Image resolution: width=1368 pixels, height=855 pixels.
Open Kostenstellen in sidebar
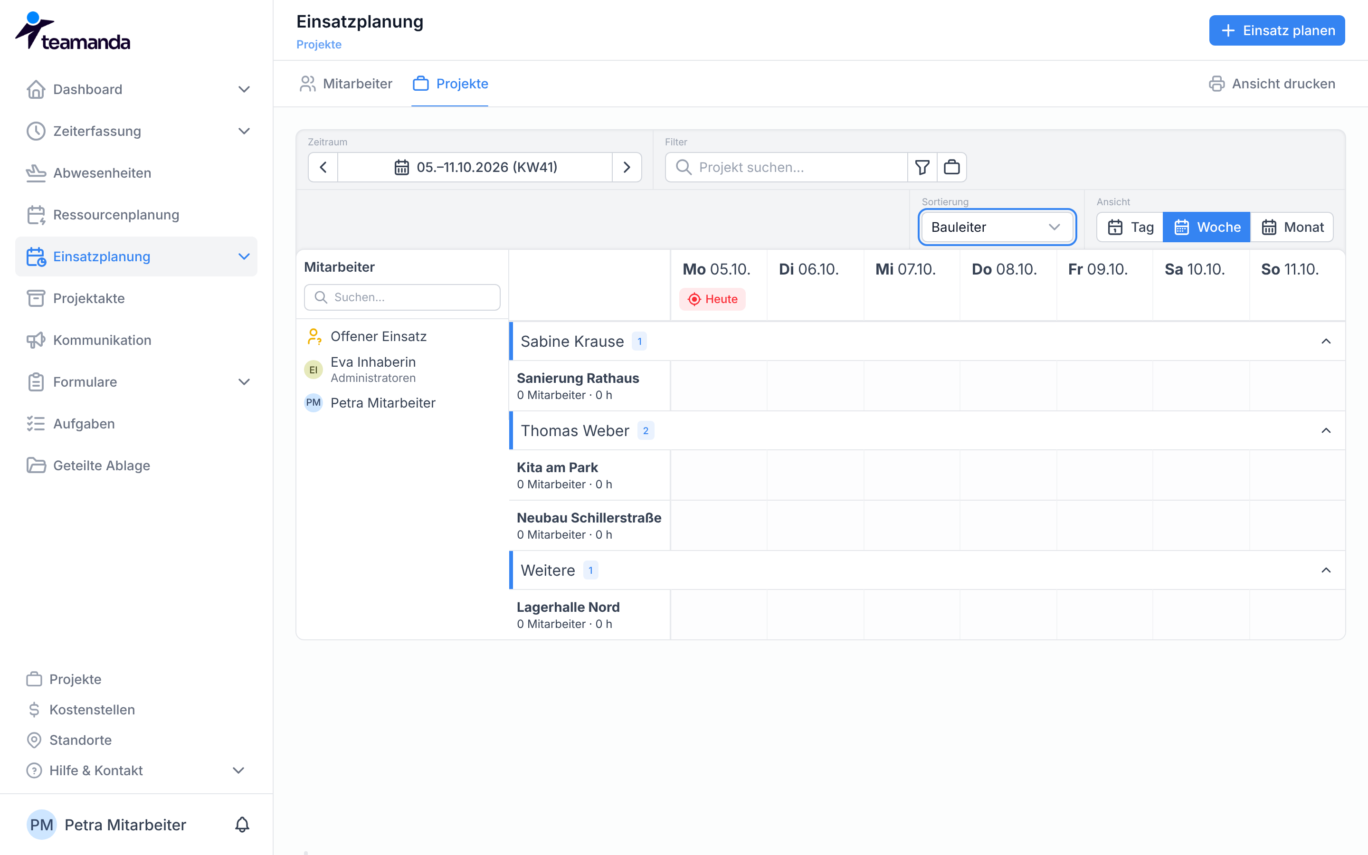(x=136, y=710)
